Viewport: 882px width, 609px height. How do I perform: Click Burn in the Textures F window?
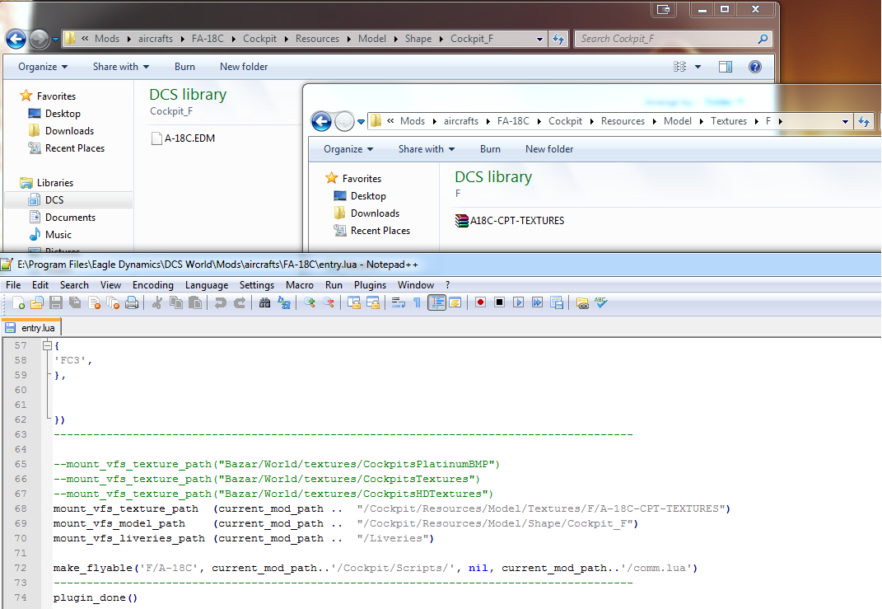coord(490,149)
